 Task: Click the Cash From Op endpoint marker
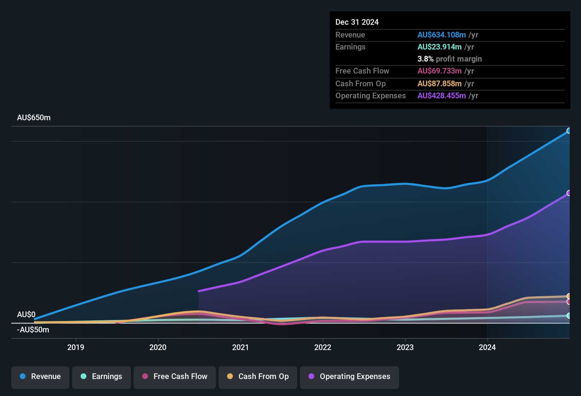[x=569, y=296]
